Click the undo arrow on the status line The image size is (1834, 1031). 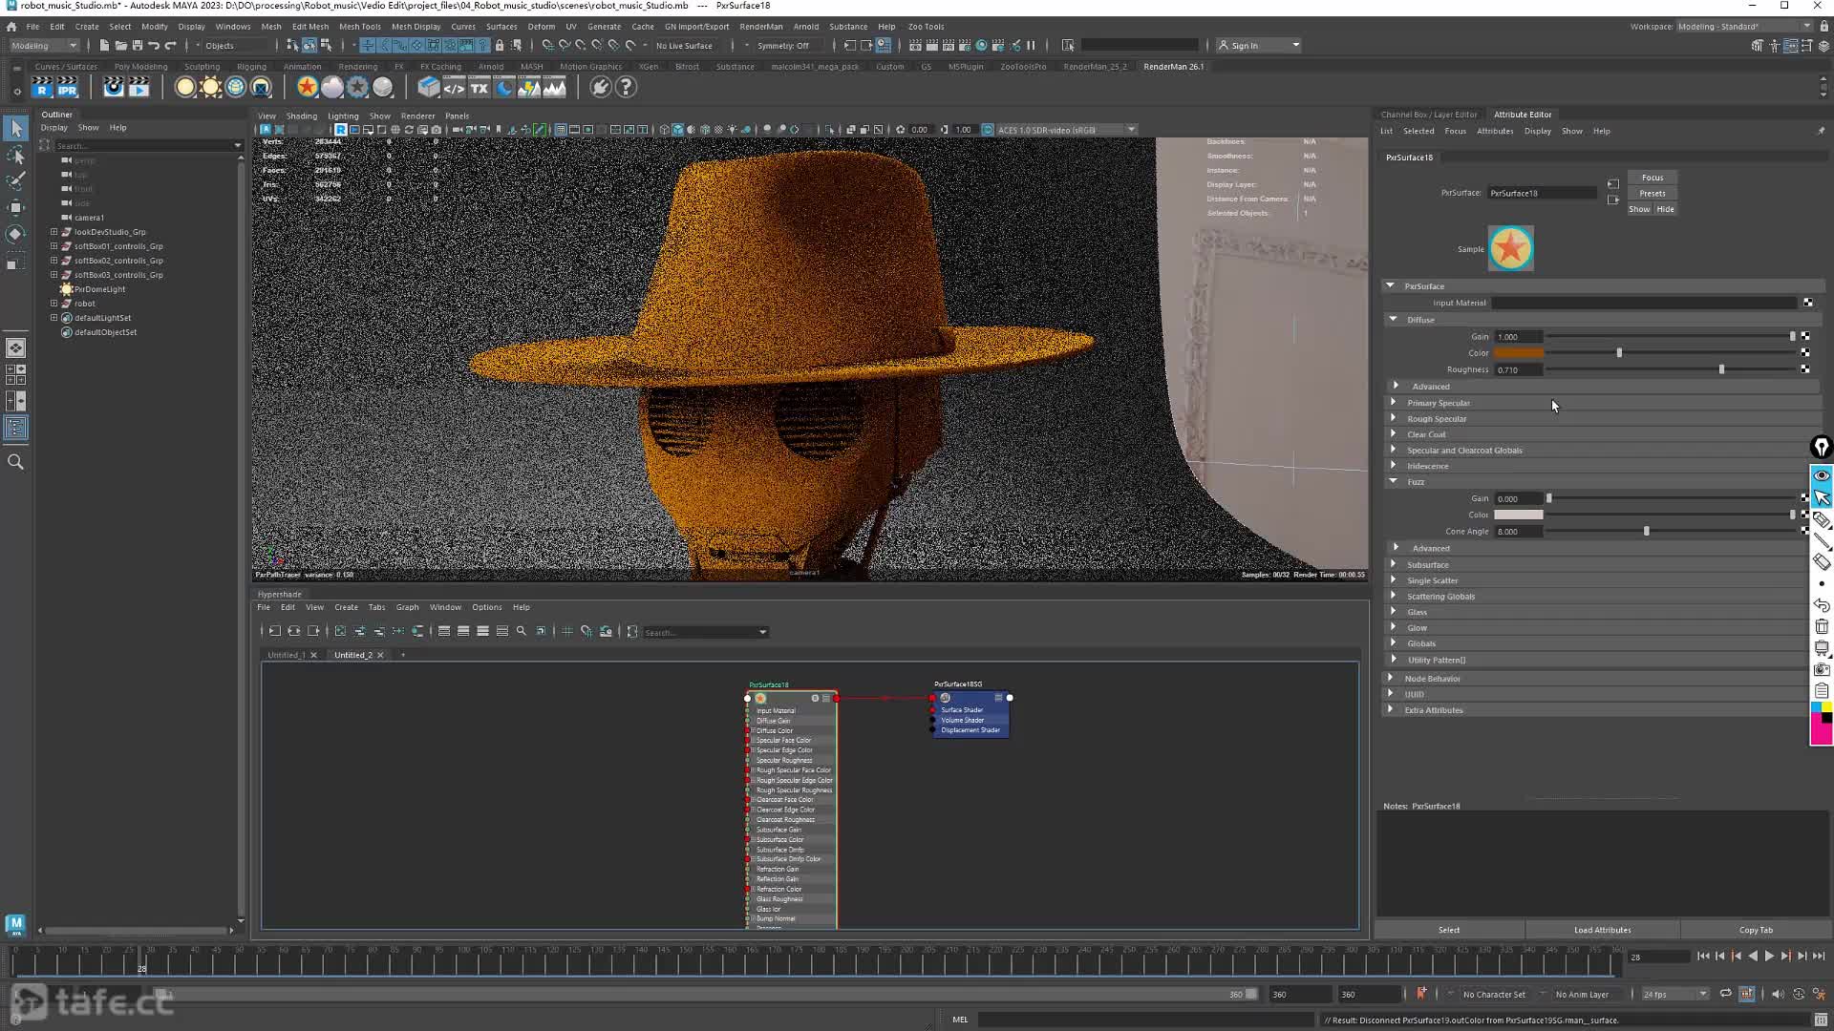click(x=154, y=45)
